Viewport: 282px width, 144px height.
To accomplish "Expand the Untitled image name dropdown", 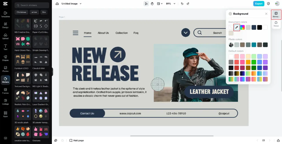I will (x=81, y=4).
